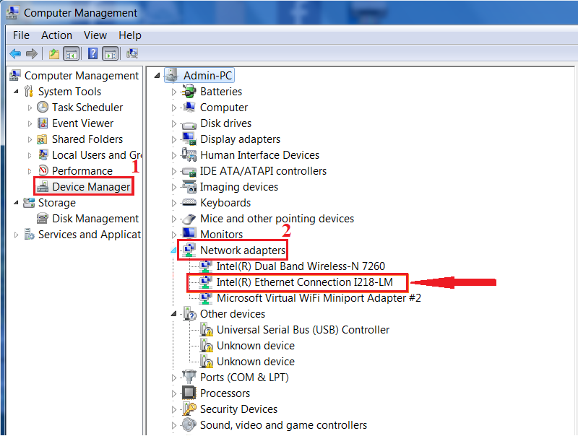Viewport: 578px width, 436px height.
Task: Select Device Manager in left tree
Action: (91, 187)
